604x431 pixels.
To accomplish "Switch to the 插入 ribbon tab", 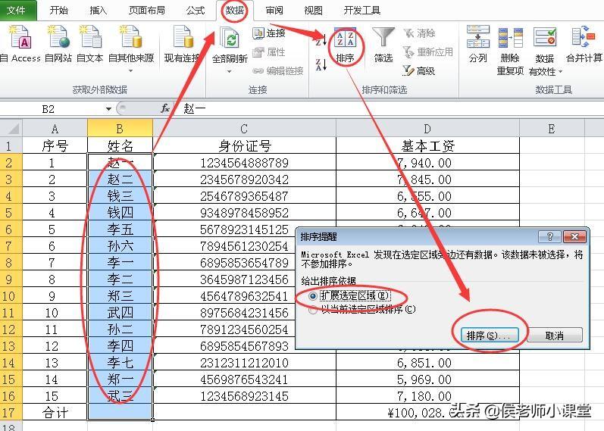I will [99, 11].
